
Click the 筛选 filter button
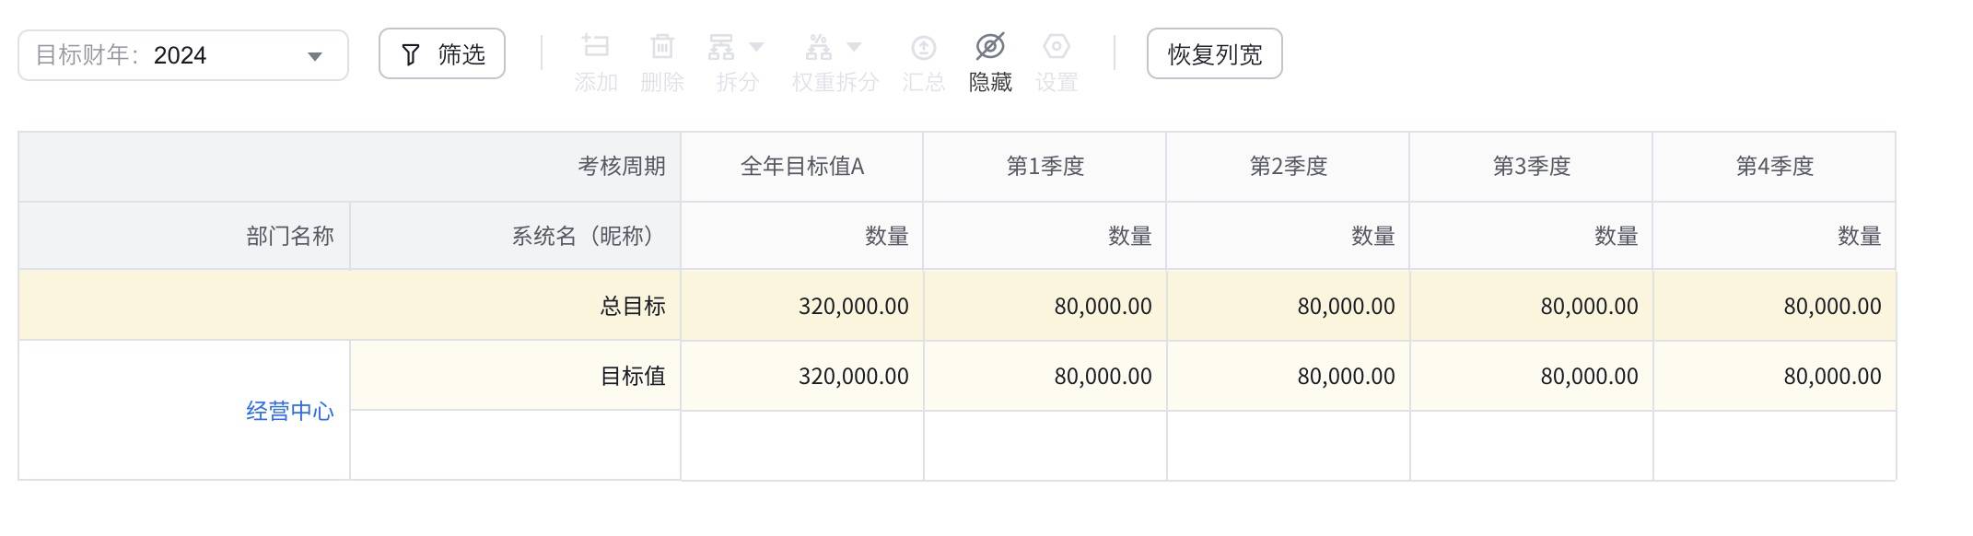point(442,54)
